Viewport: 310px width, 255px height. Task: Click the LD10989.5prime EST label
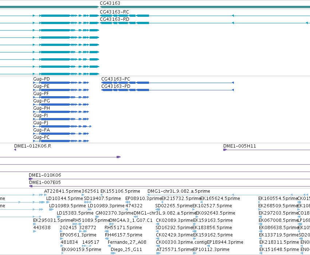(67, 206)
